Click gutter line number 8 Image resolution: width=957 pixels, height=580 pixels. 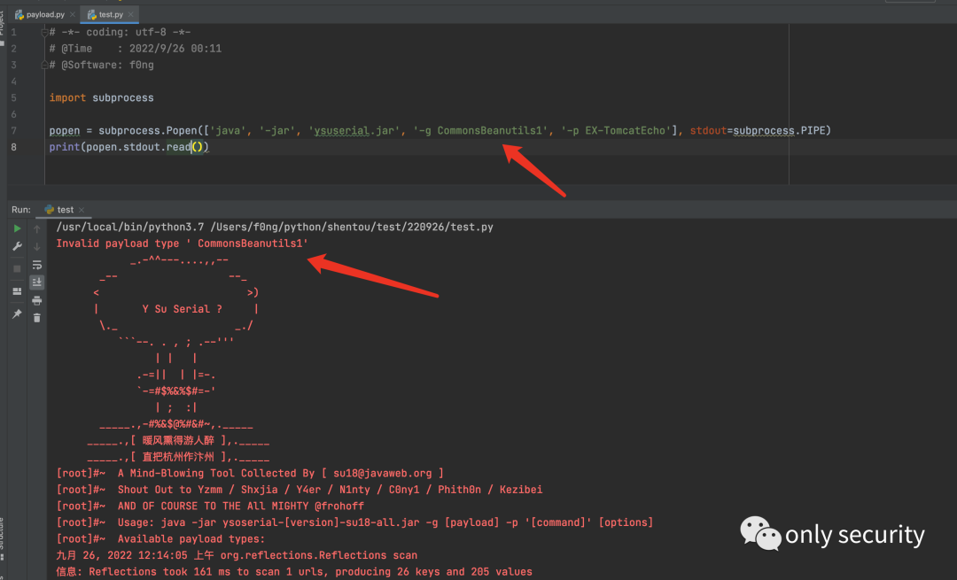[13, 147]
